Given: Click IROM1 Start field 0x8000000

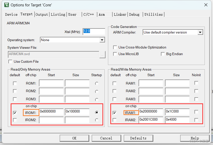Looking at the screenshot, I should tap(51, 112).
